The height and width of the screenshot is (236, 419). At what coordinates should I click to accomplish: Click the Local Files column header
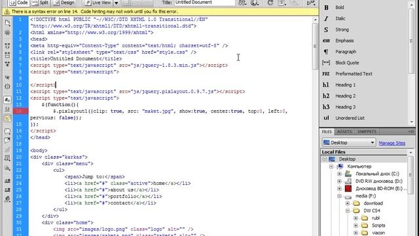point(364,152)
